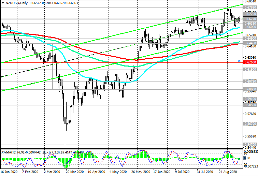The image size is (258, 176).
Task: Select the 0.61900 price level label
Action: tap(250, 70)
